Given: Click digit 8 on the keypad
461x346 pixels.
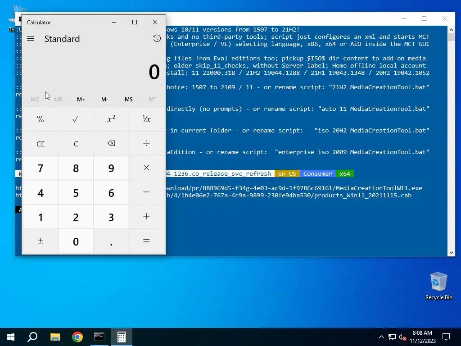Looking at the screenshot, I should [76, 168].
